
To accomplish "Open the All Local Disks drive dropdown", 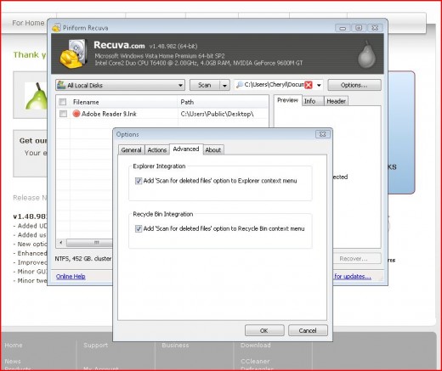I will click(x=180, y=85).
